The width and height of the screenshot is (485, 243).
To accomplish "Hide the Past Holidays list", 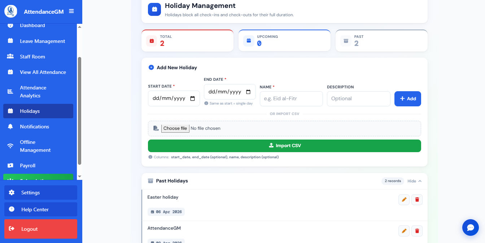I will pyautogui.click(x=414, y=181).
